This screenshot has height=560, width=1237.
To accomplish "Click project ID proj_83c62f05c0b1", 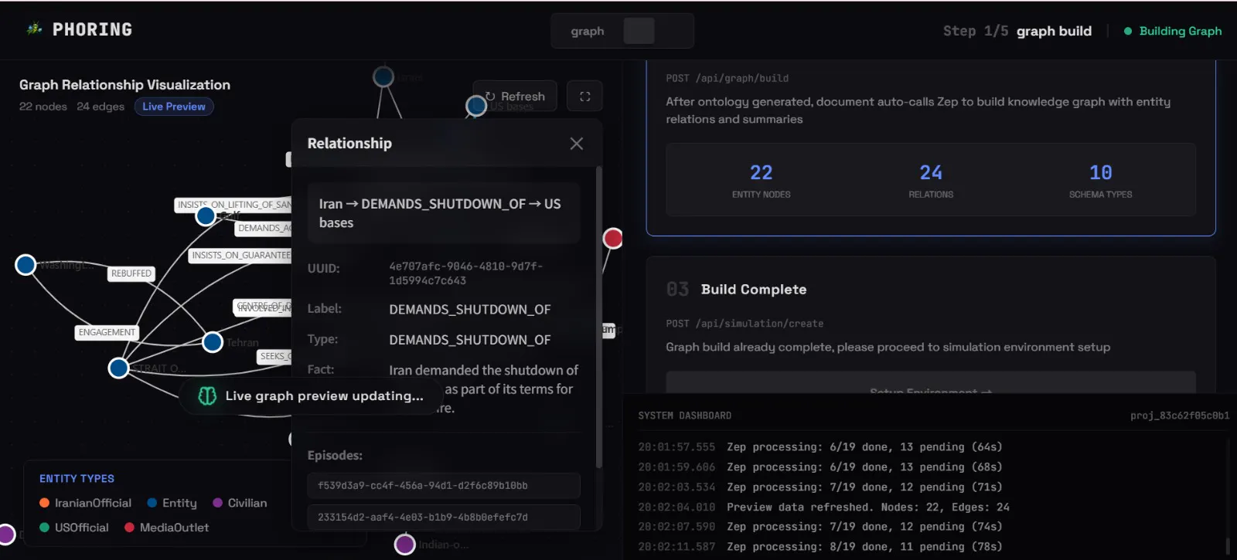I will click(x=1180, y=416).
